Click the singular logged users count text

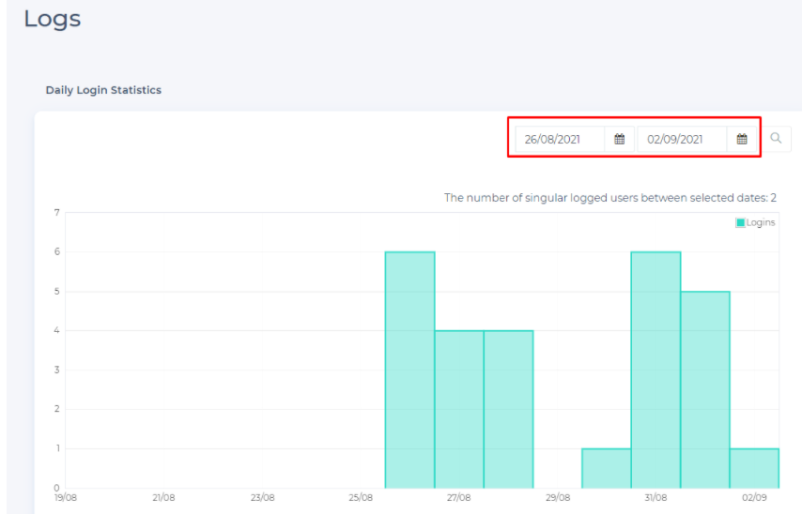click(x=609, y=198)
